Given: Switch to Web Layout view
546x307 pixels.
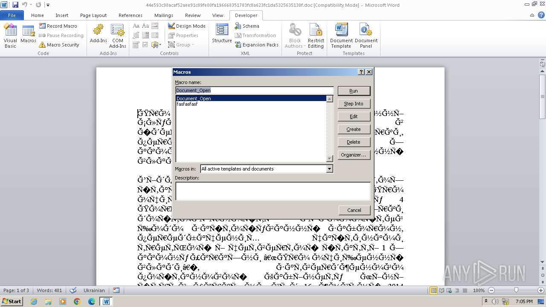Looking at the screenshot, I should (450, 290).
